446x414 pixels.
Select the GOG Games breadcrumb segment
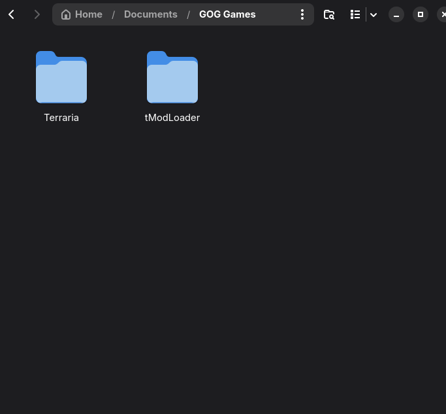click(227, 14)
